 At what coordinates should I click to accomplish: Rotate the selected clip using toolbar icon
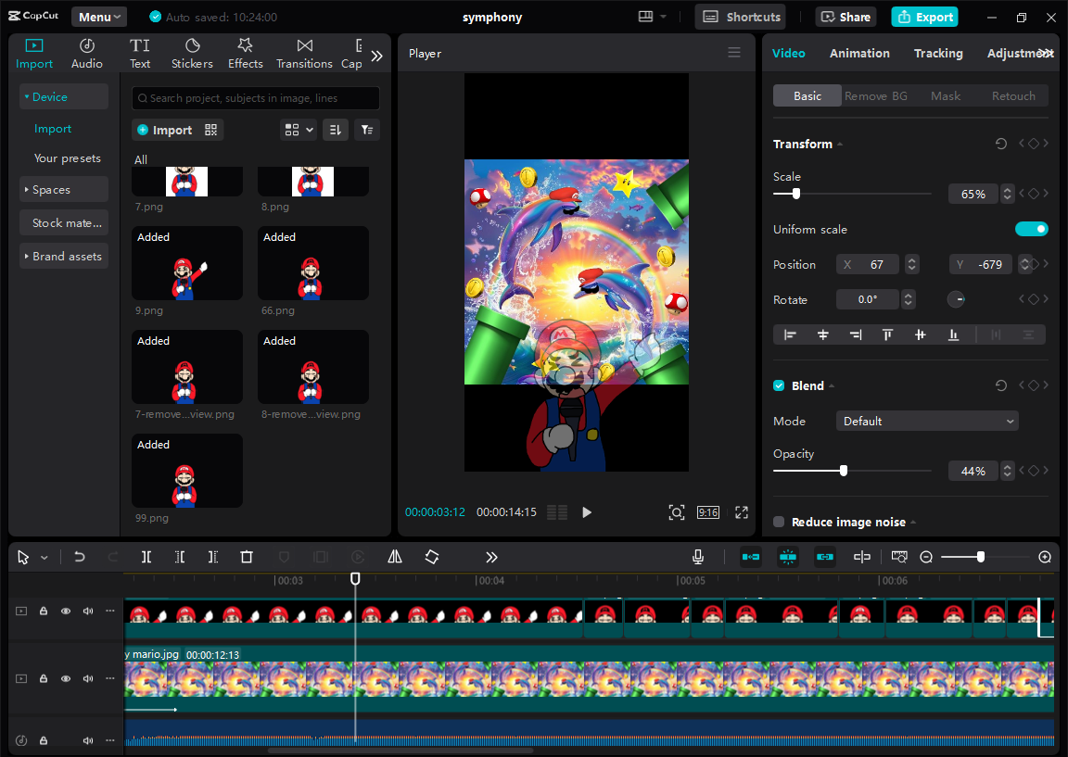432,557
